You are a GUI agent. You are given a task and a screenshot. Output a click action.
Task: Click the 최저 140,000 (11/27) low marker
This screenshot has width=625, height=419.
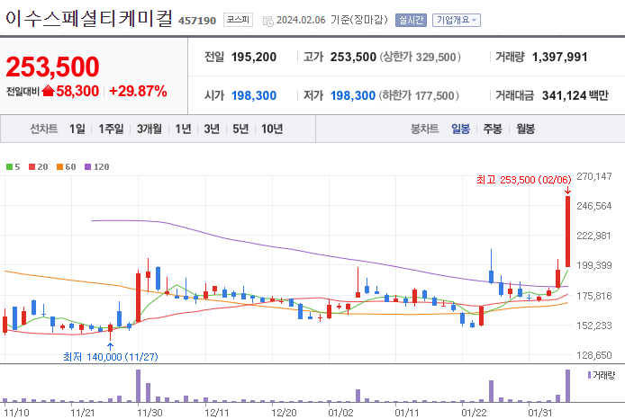point(111,357)
